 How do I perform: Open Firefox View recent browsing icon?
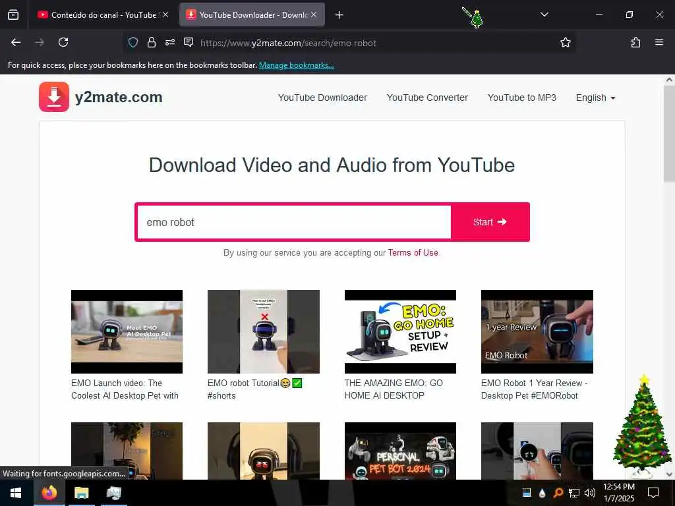point(13,15)
